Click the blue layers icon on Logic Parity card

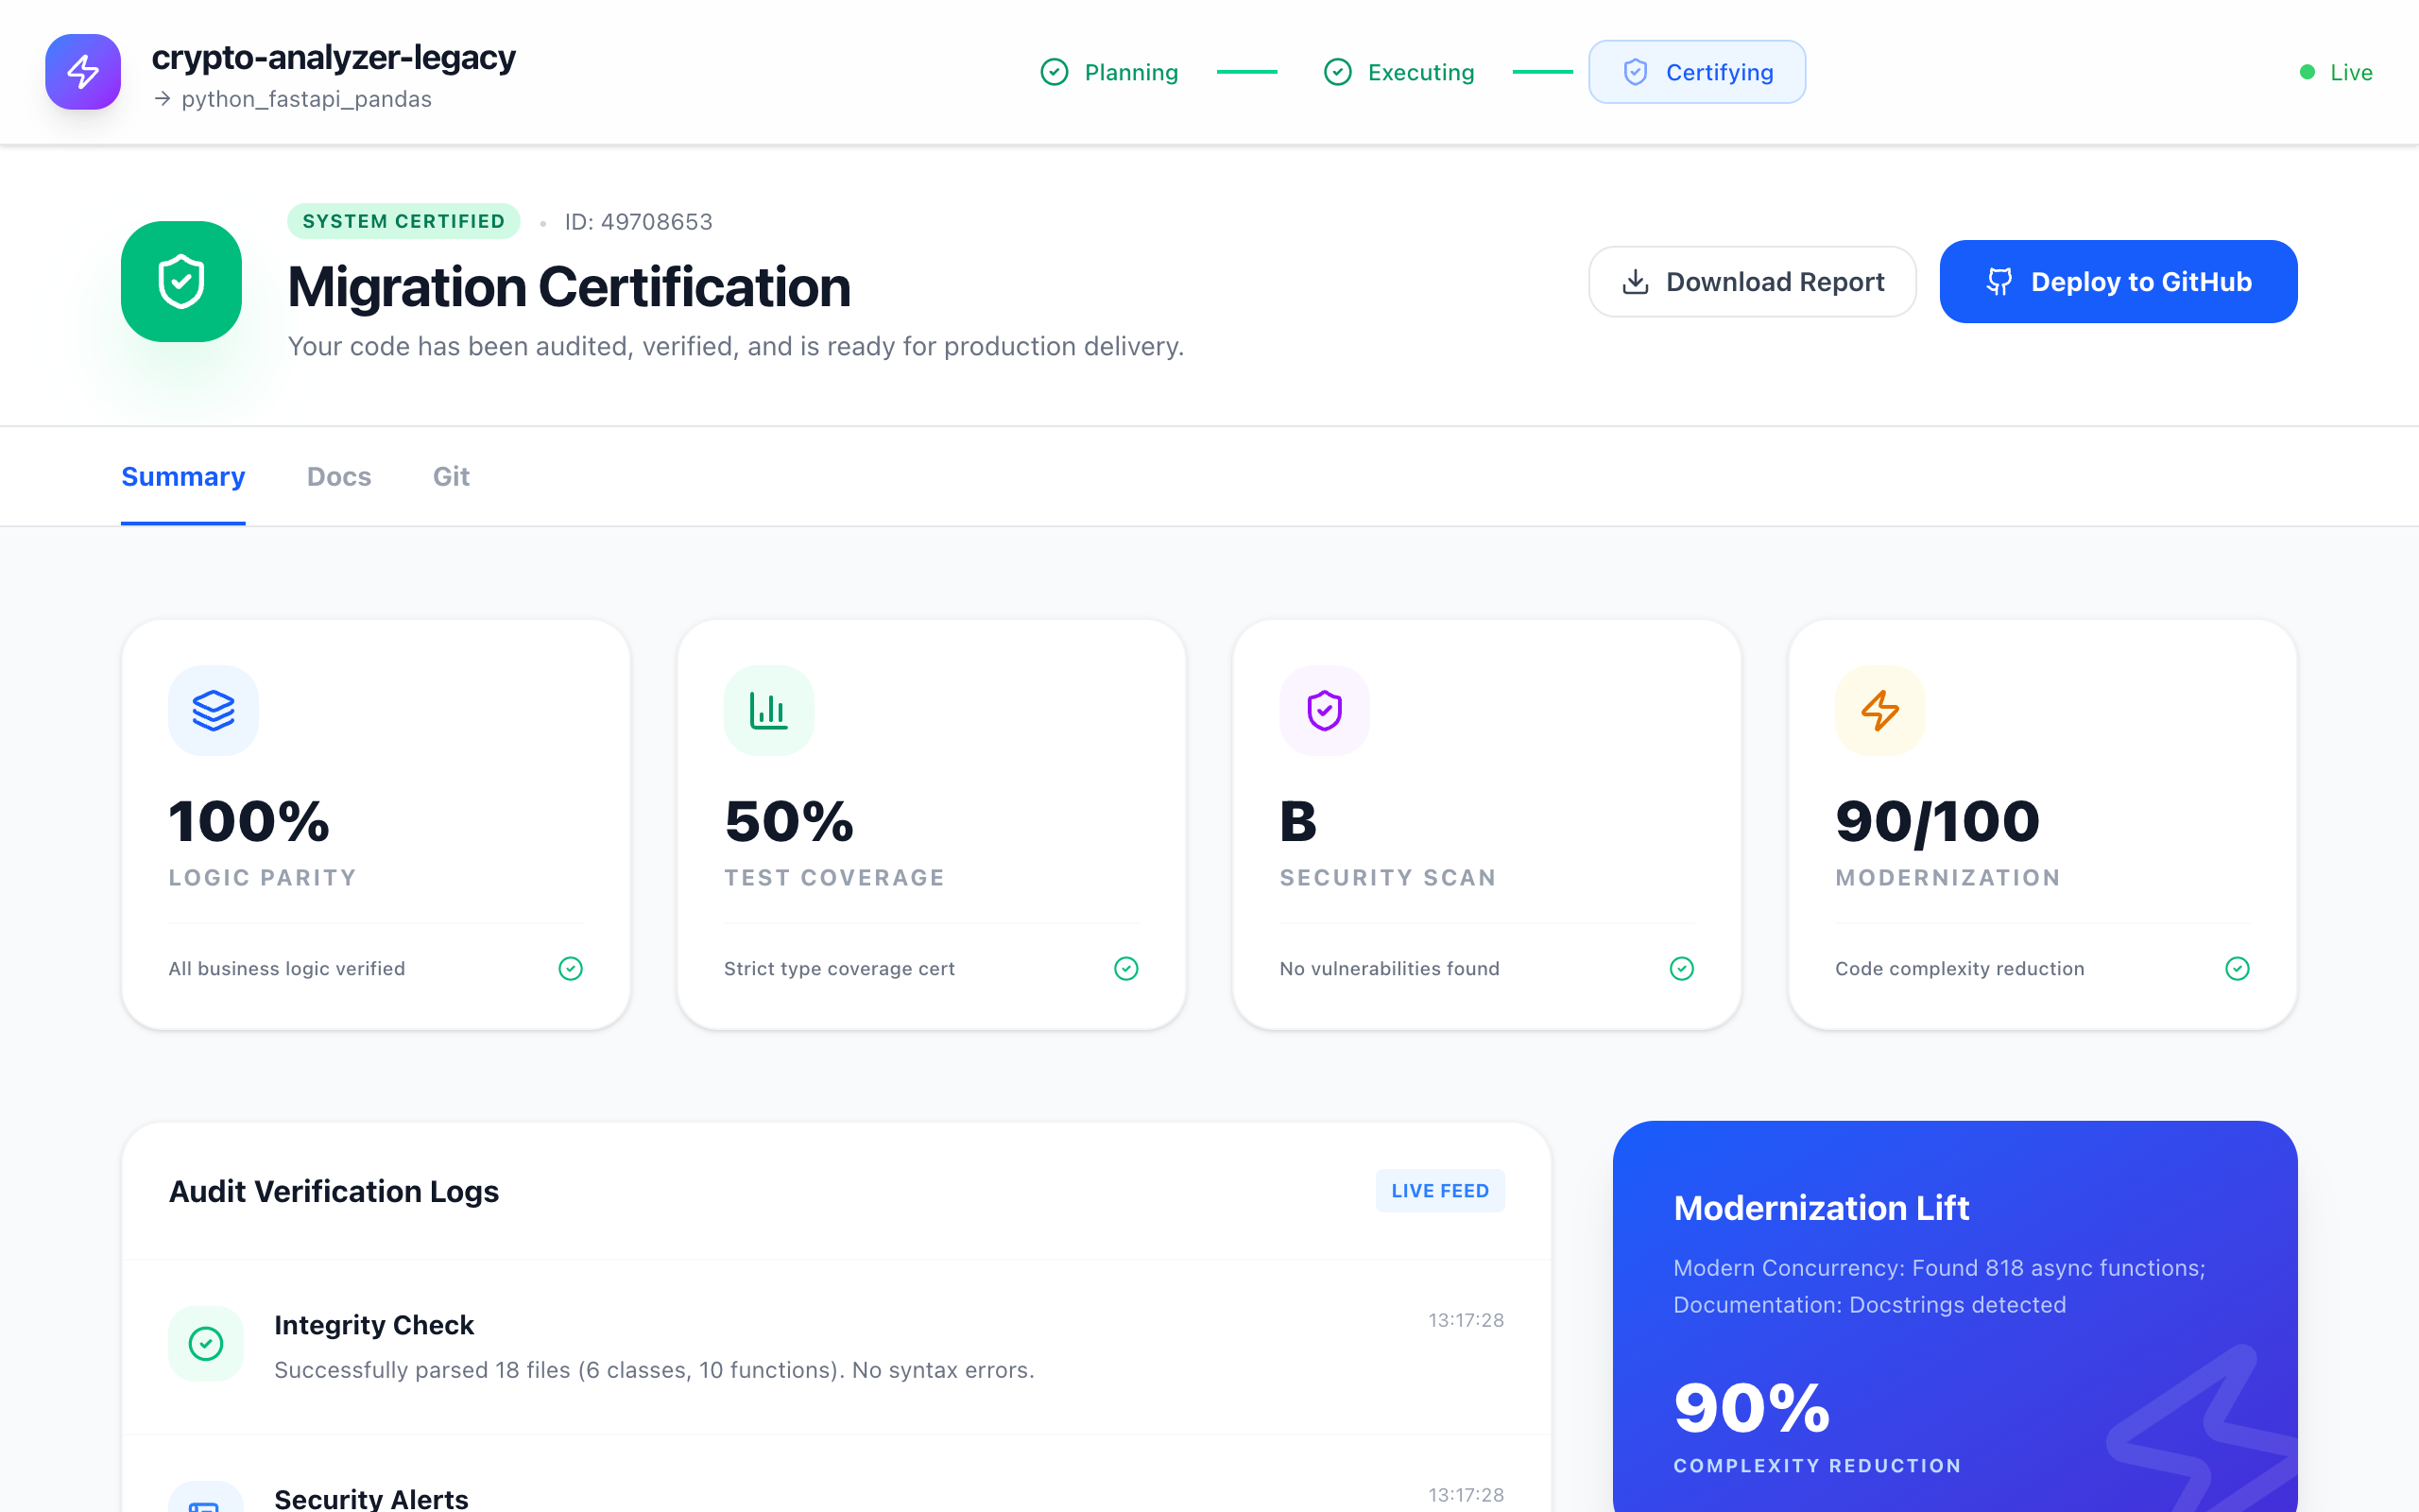(x=213, y=710)
